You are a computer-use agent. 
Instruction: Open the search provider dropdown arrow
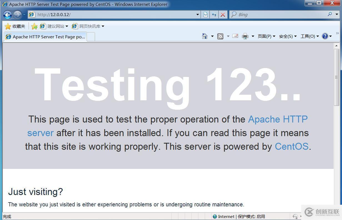[337, 14]
